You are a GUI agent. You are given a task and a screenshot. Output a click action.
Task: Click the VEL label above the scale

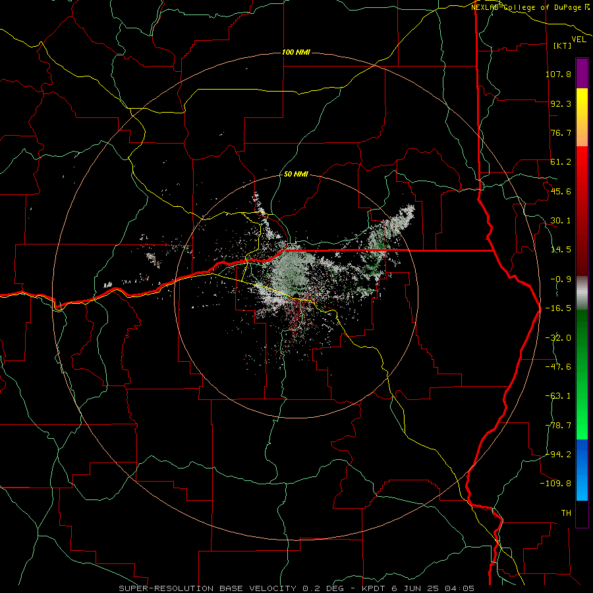579,40
